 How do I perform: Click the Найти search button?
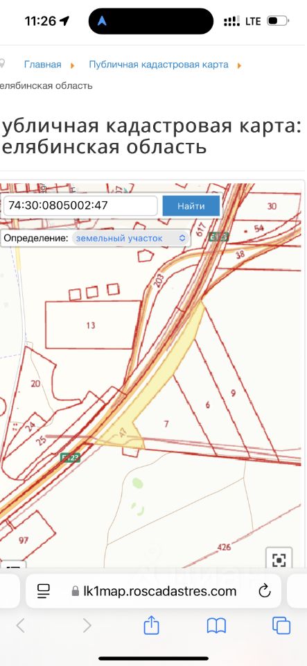(x=191, y=206)
